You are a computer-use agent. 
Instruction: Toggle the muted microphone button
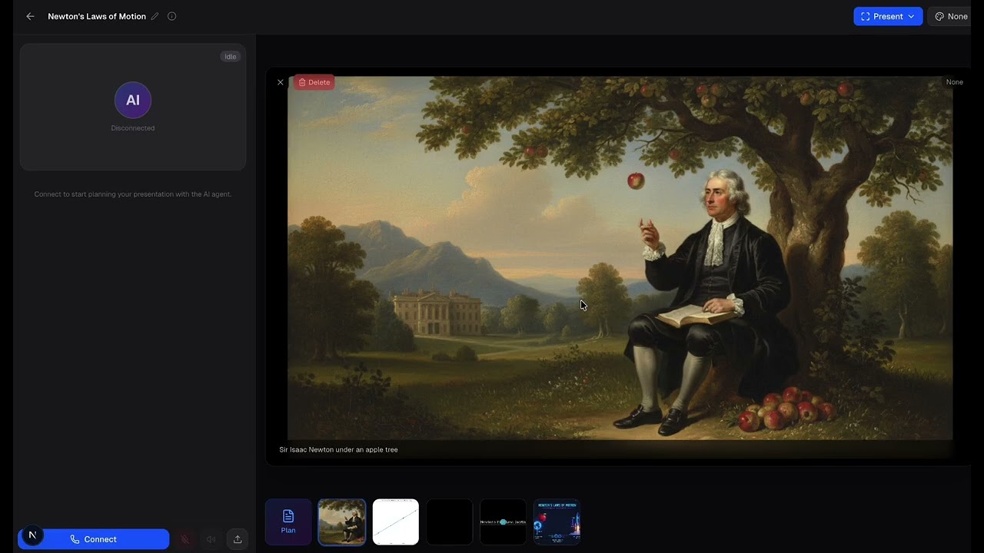coord(184,539)
